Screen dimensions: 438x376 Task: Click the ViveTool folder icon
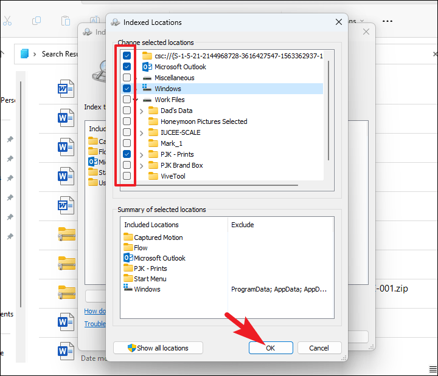pos(153,176)
